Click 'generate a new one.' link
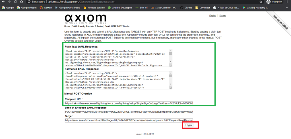The image size is (291, 139). (x=115, y=35)
